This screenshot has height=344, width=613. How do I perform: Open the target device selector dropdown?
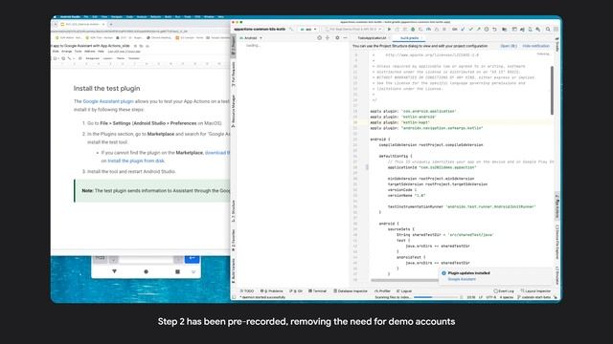click(353, 30)
